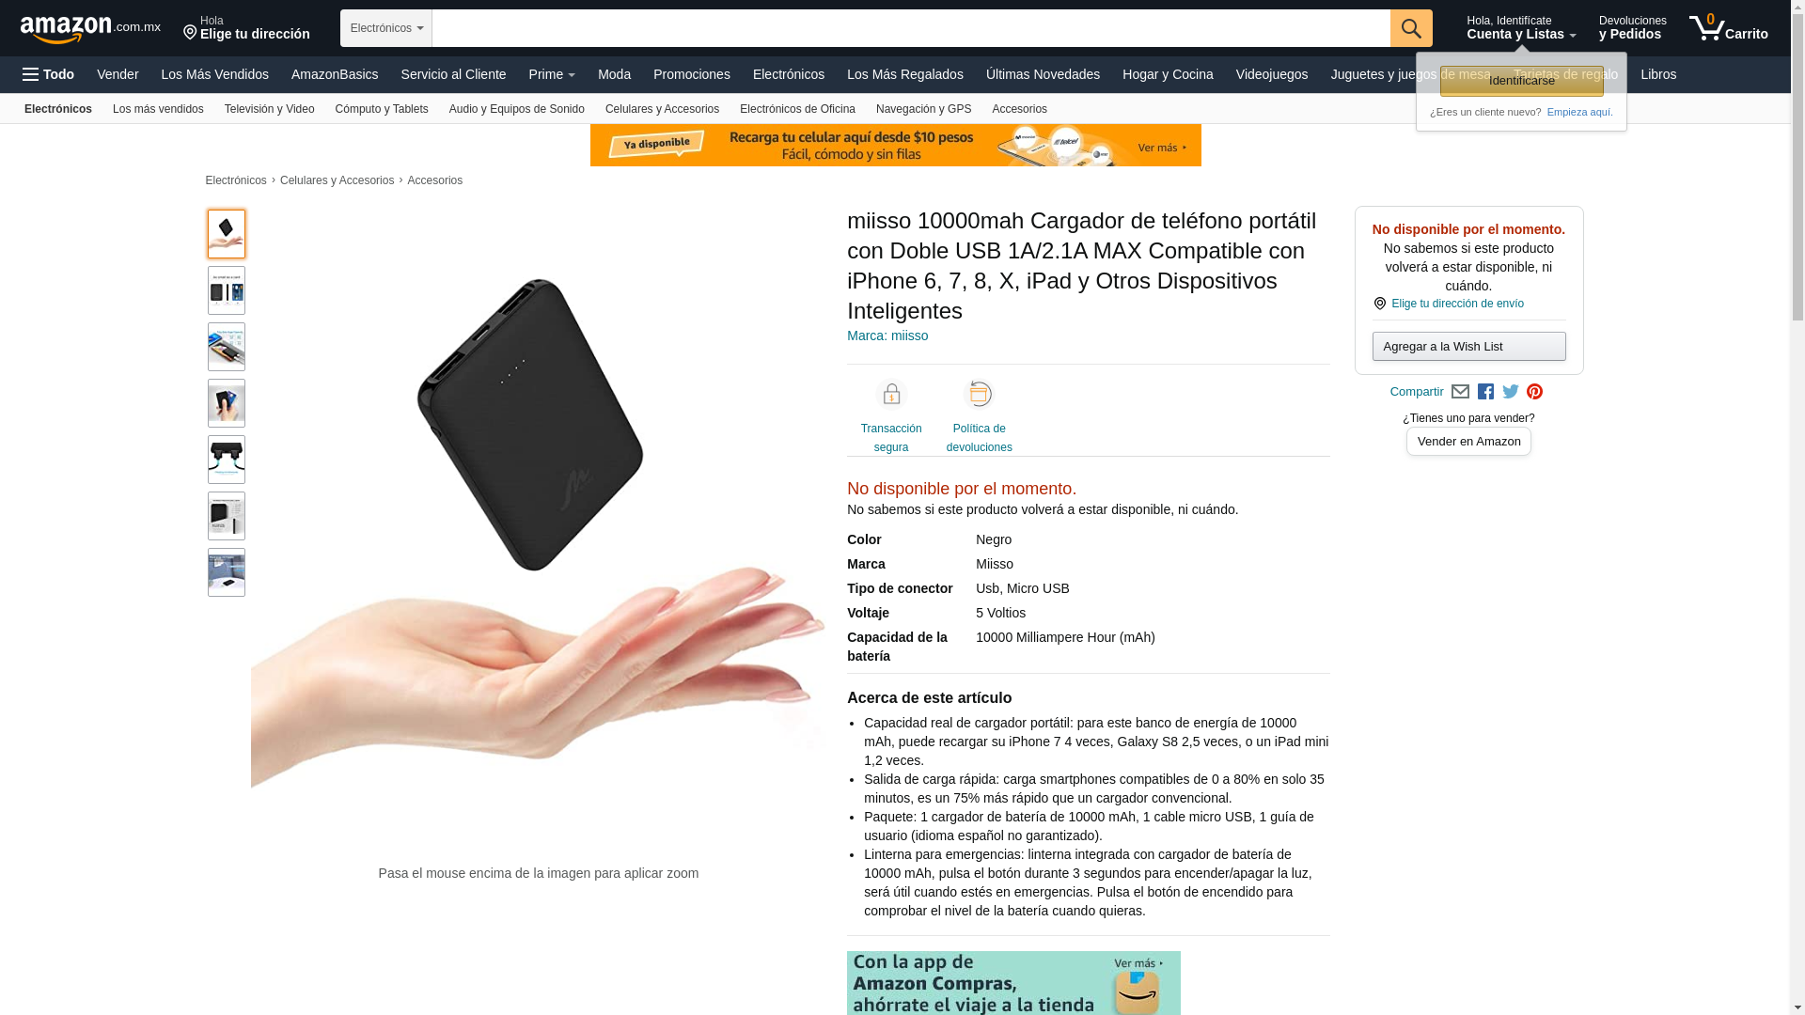Screen dimensions: 1805x1015
Task: Click the Transacción segura lock icon
Action: [891, 394]
